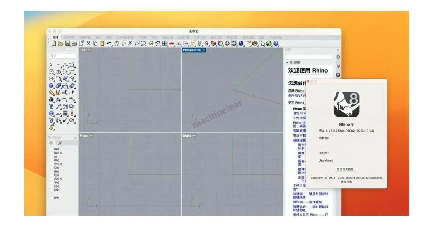Click the Undo arrow icon

click(x=109, y=43)
